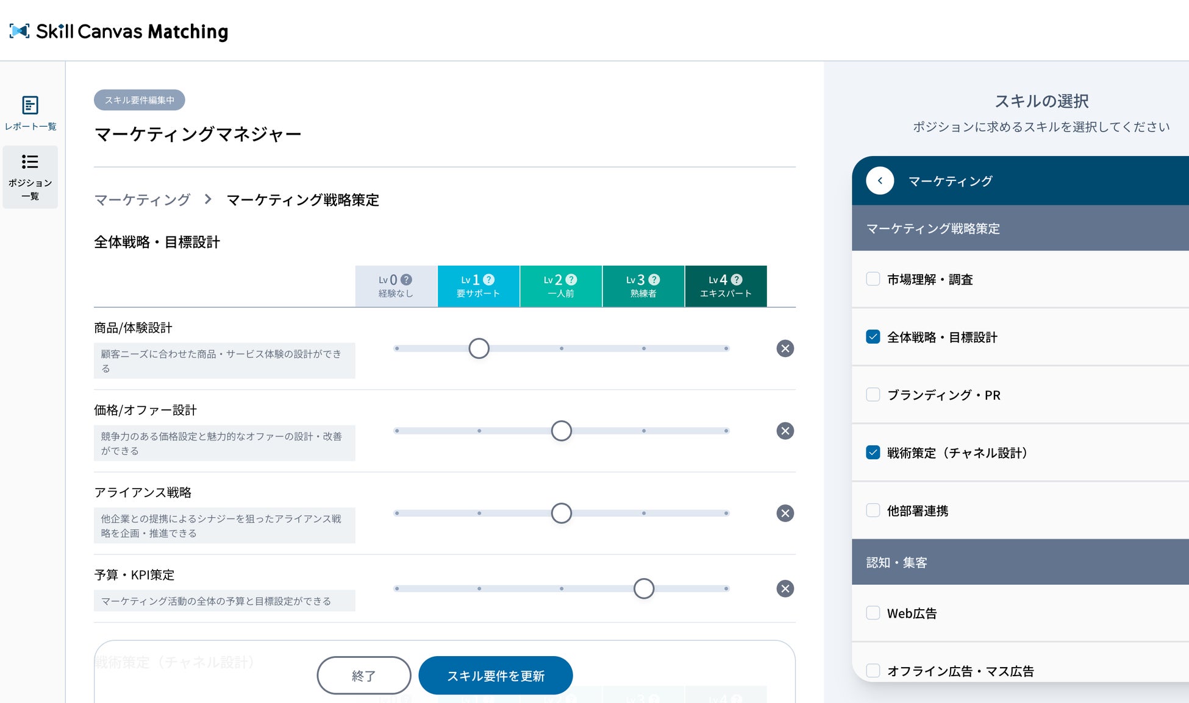This screenshot has width=1189, height=703.
Task: Remove the 価格/オファー設計 skill row
Action: (x=785, y=431)
